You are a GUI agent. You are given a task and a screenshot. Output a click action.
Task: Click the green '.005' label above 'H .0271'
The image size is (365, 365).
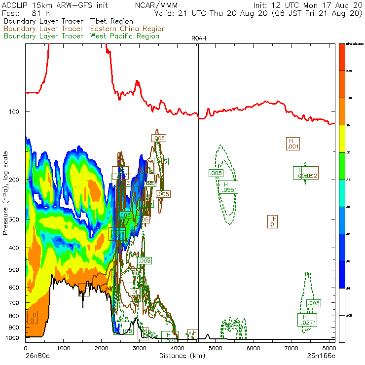pos(314,303)
